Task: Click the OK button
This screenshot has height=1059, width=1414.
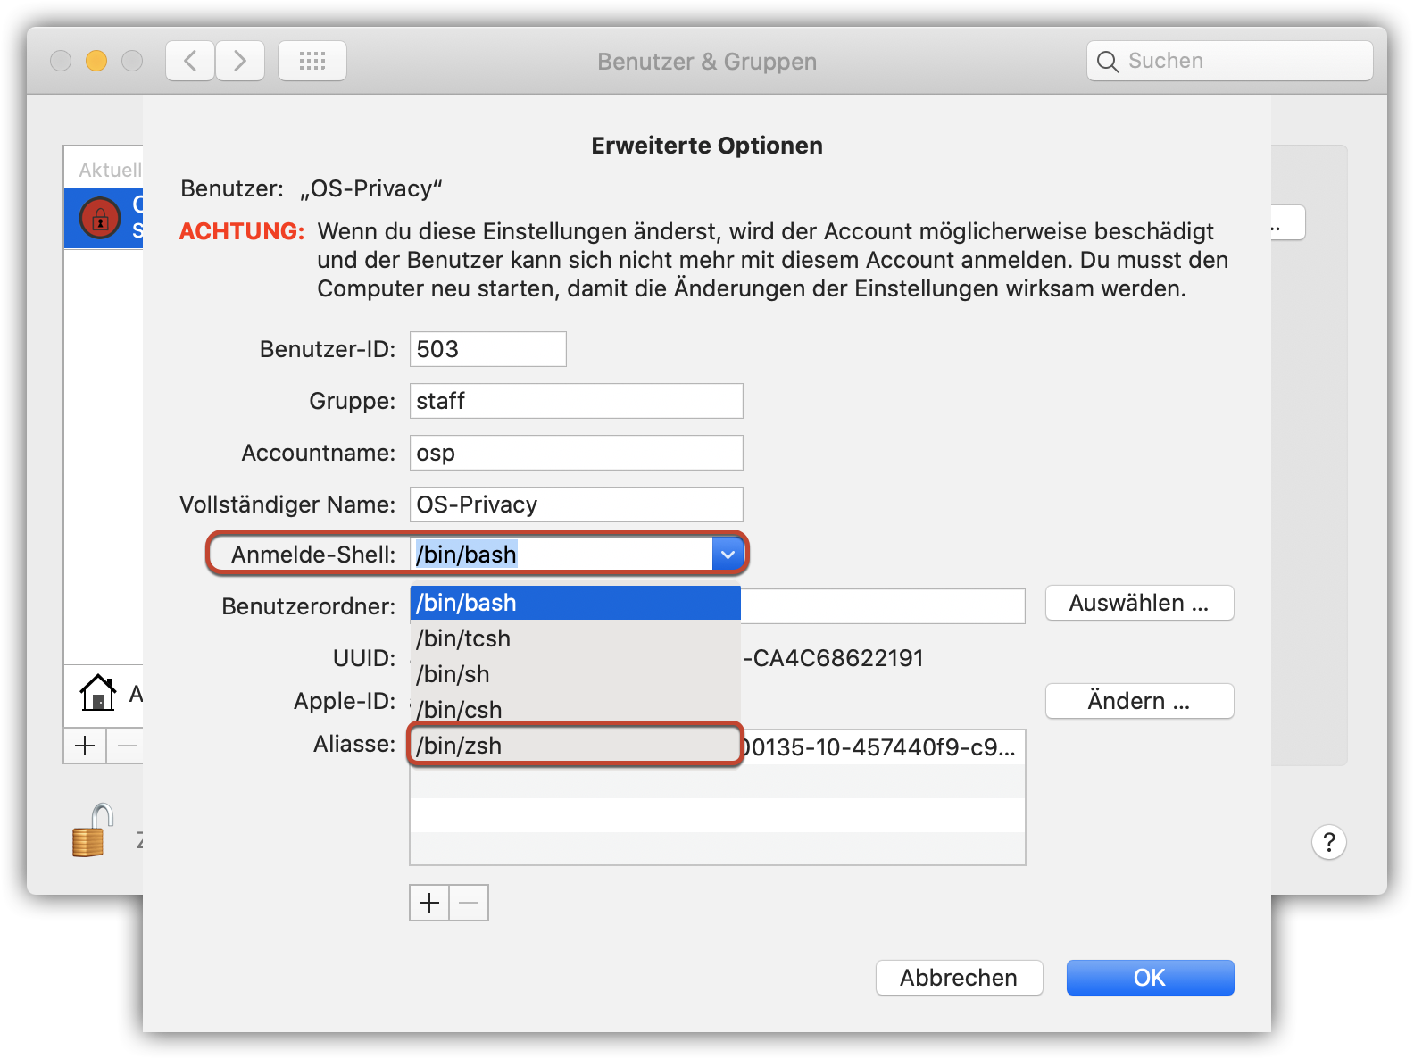Action: (1150, 978)
